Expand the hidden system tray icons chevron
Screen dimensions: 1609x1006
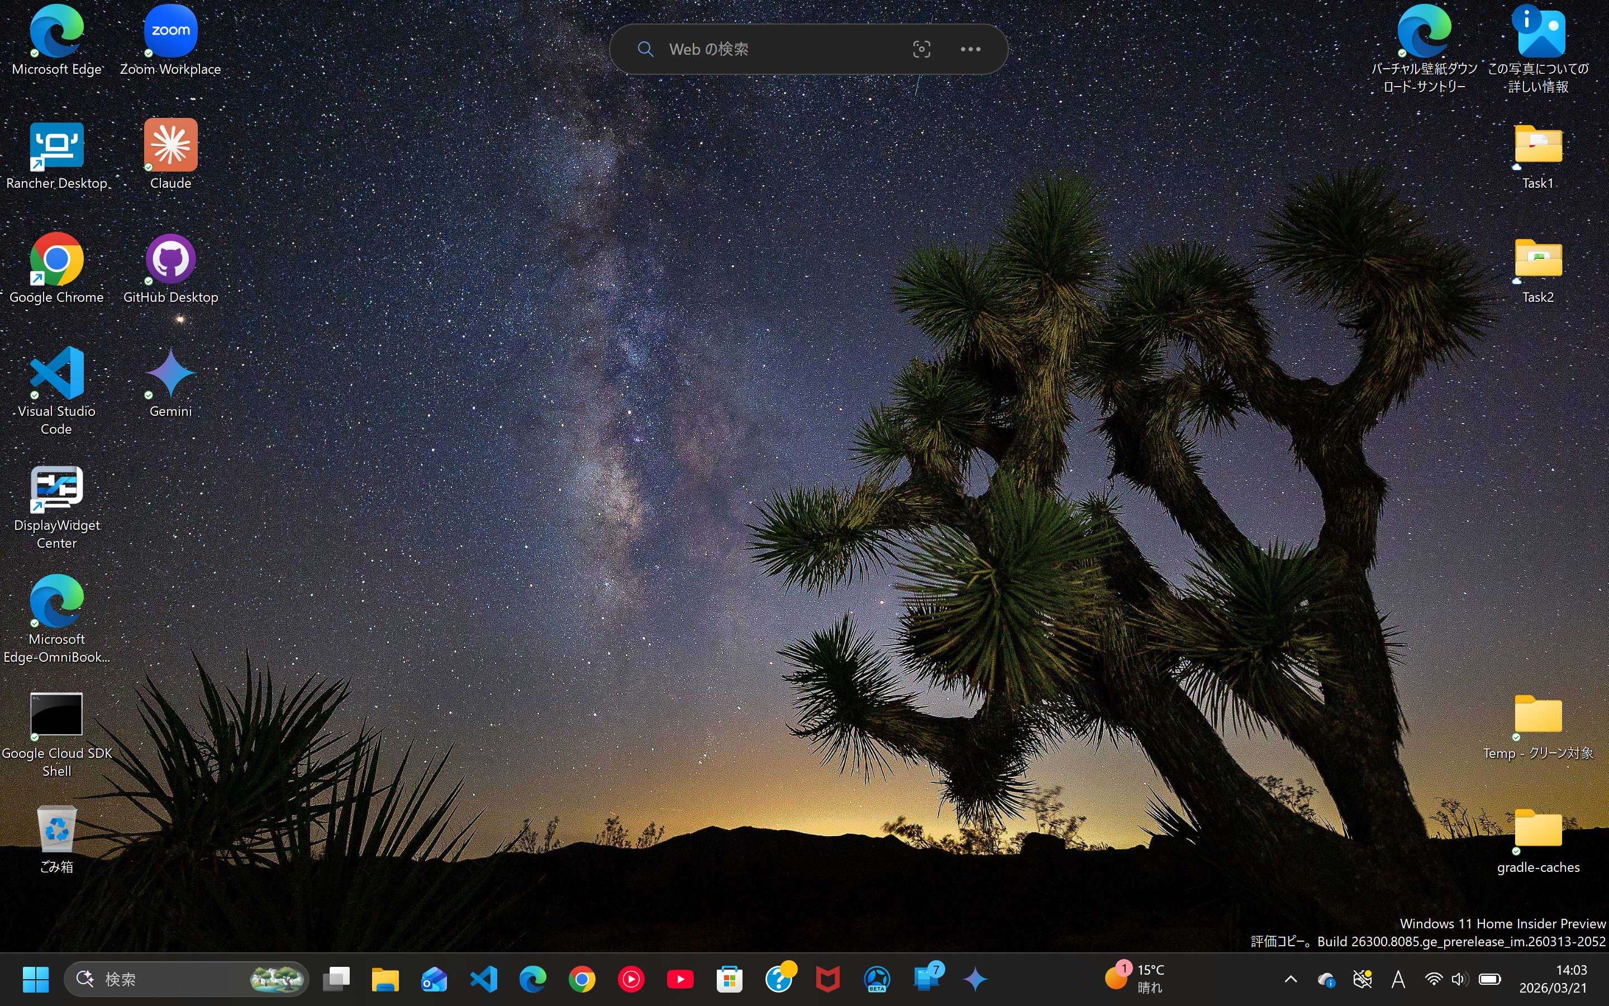coord(1291,979)
